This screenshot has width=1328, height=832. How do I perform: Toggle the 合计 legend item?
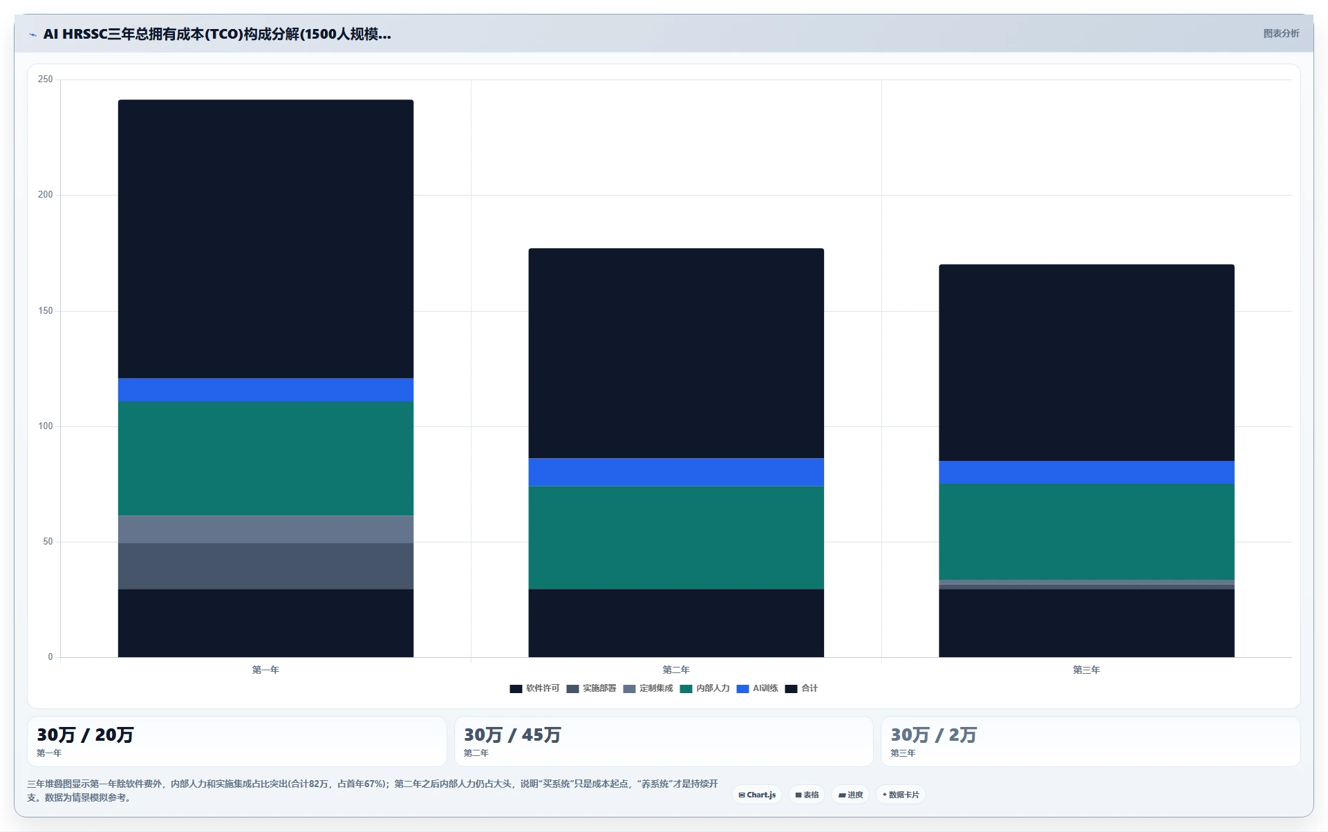(801, 688)
